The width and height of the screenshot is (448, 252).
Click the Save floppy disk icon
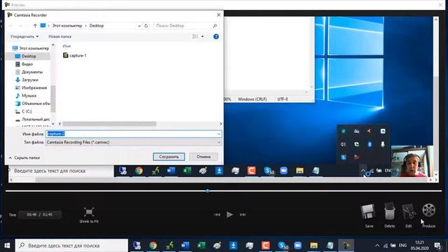point(367,211)
